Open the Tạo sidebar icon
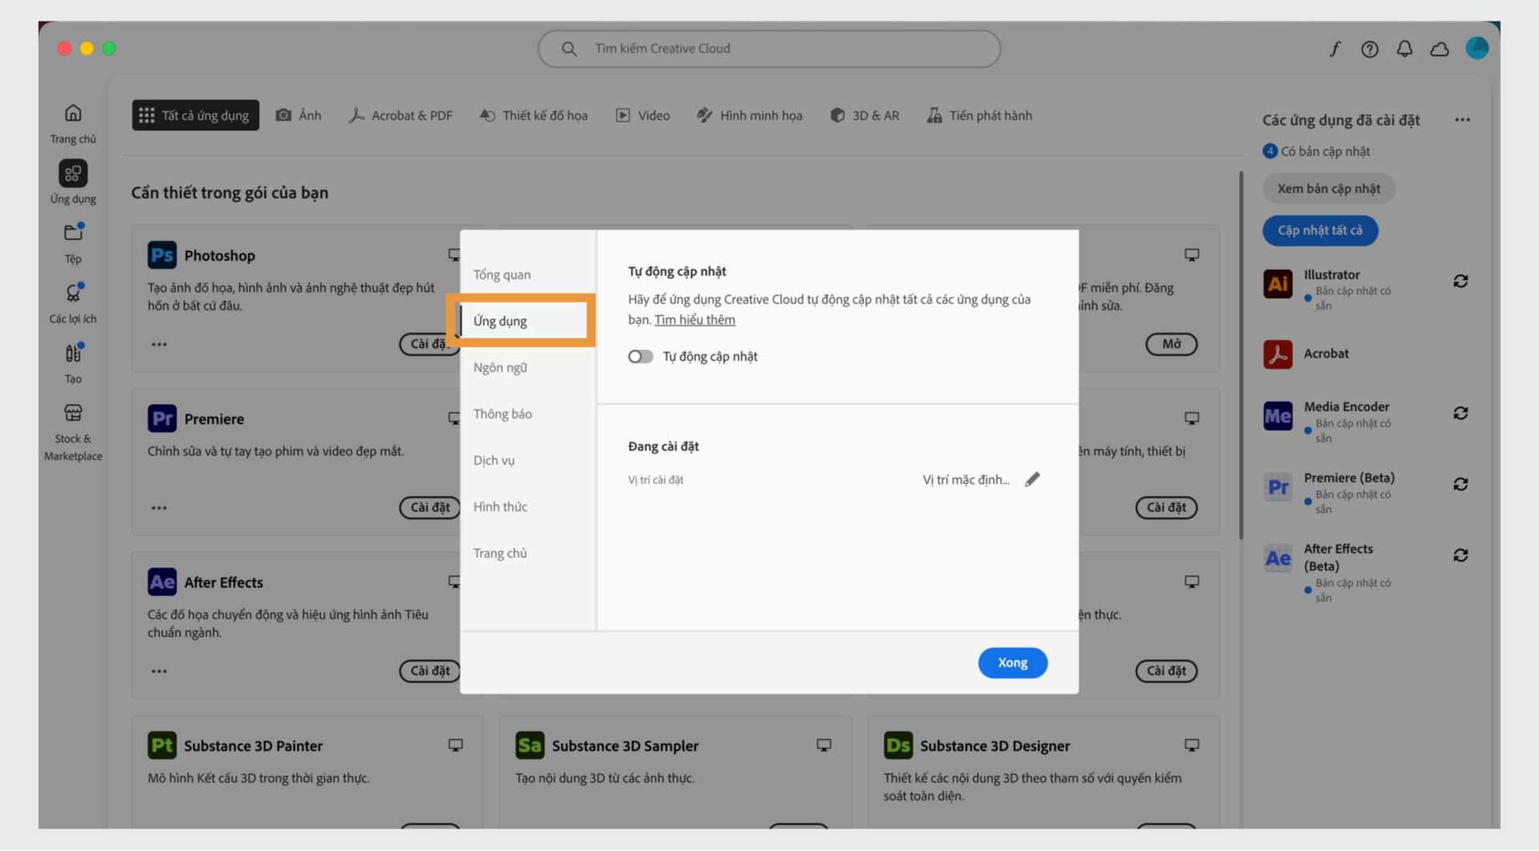Image resolution: width=1539 pixels, height=851 pixels. pyautogui.click(x=73, y=353)
